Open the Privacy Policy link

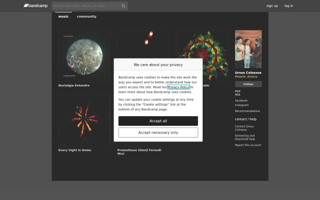tap(178, 87)
